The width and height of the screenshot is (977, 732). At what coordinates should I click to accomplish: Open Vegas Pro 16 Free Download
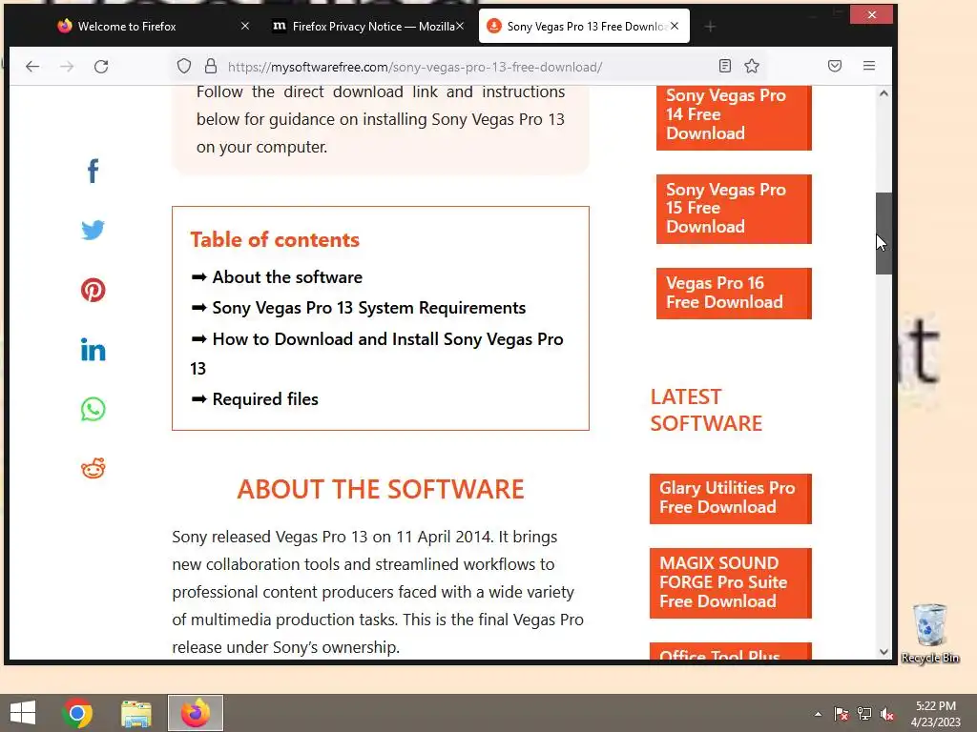(734, 294)
